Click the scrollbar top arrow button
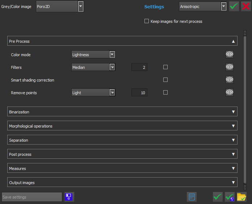 (245, 33)
